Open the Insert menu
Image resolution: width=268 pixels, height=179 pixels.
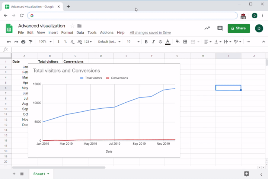click(53, 33)
